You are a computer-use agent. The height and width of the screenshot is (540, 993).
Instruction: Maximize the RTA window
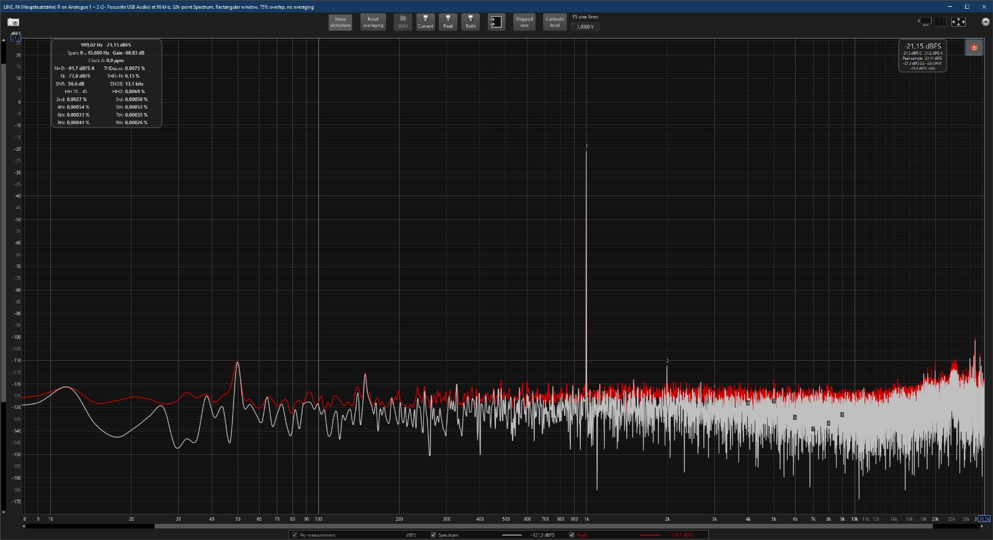pos(966,6)
